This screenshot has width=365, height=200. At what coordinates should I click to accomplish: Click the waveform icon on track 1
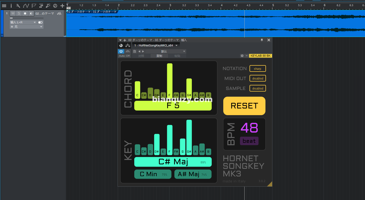pos(59,14)
